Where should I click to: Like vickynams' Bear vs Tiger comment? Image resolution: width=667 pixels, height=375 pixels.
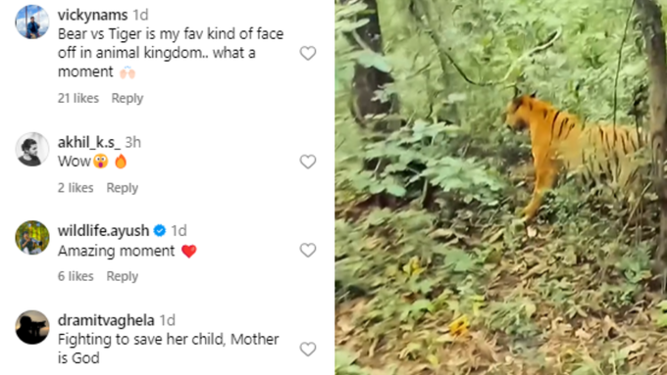point(308,53)
